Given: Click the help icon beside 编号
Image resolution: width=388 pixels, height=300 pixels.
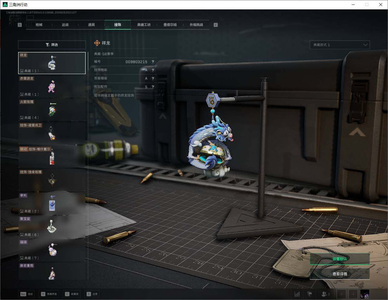Looking at the screenshot, I should coord(153,62).
